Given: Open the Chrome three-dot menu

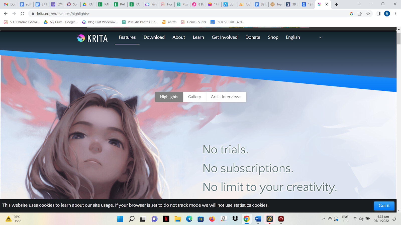Looking at the screenshot, I should (395, 14).
